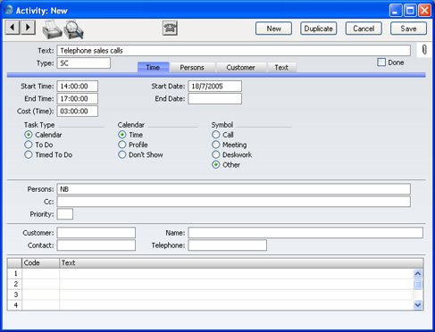Select the Call symbol radio
Image resolution: width=435 pixels, height=332 pixels.
(x=216, y=135)
